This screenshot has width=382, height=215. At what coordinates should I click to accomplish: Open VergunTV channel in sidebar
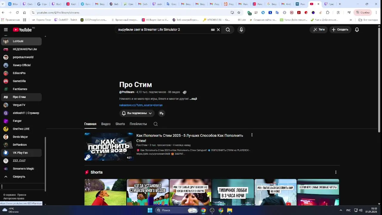pos(21,105)
